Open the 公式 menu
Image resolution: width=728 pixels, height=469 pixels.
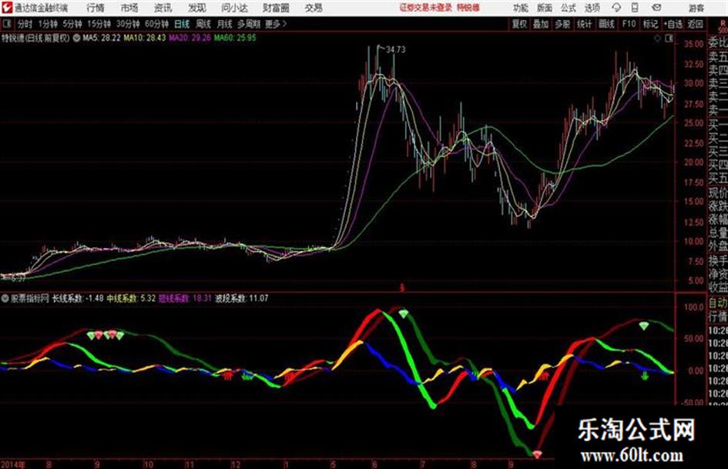point(569,8)
